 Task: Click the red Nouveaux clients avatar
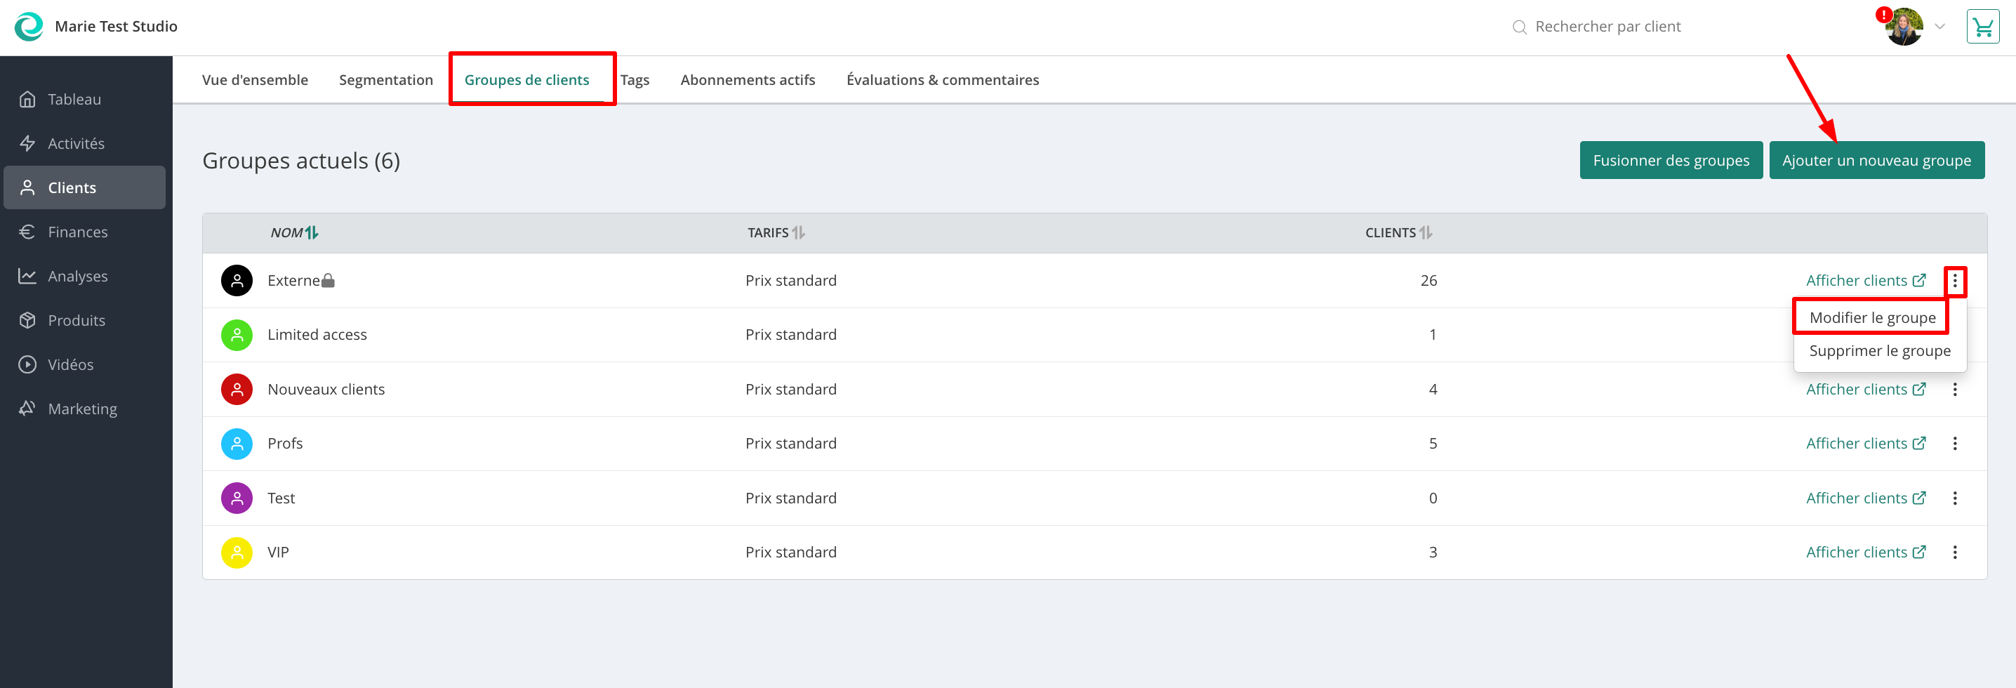coord(237,389)
